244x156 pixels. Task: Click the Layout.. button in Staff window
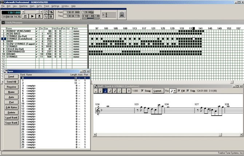pos(158,91)
